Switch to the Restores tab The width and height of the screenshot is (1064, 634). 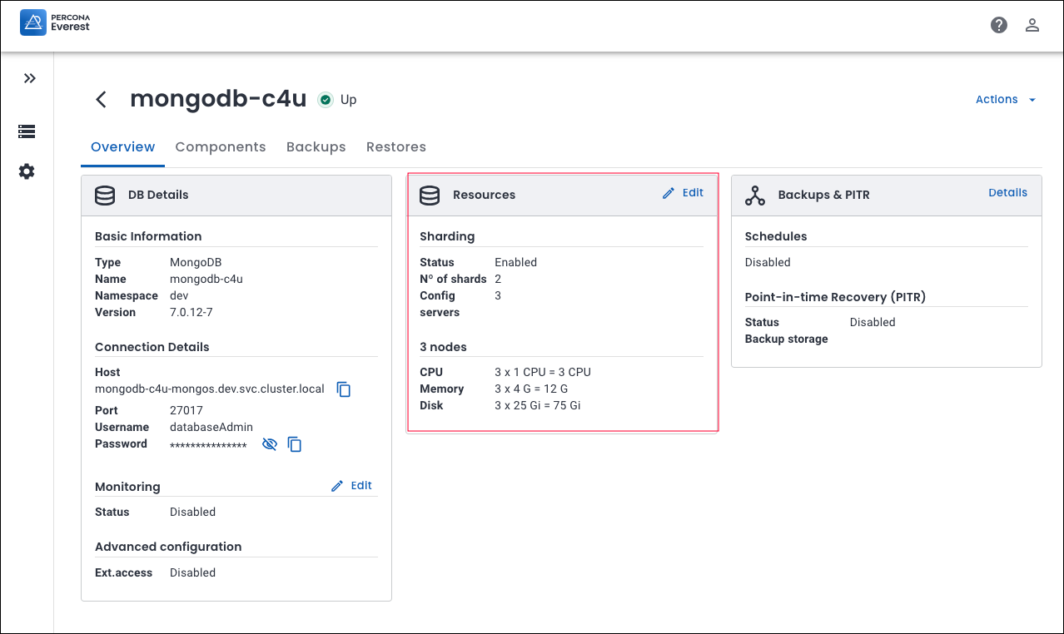pos(396,147)
